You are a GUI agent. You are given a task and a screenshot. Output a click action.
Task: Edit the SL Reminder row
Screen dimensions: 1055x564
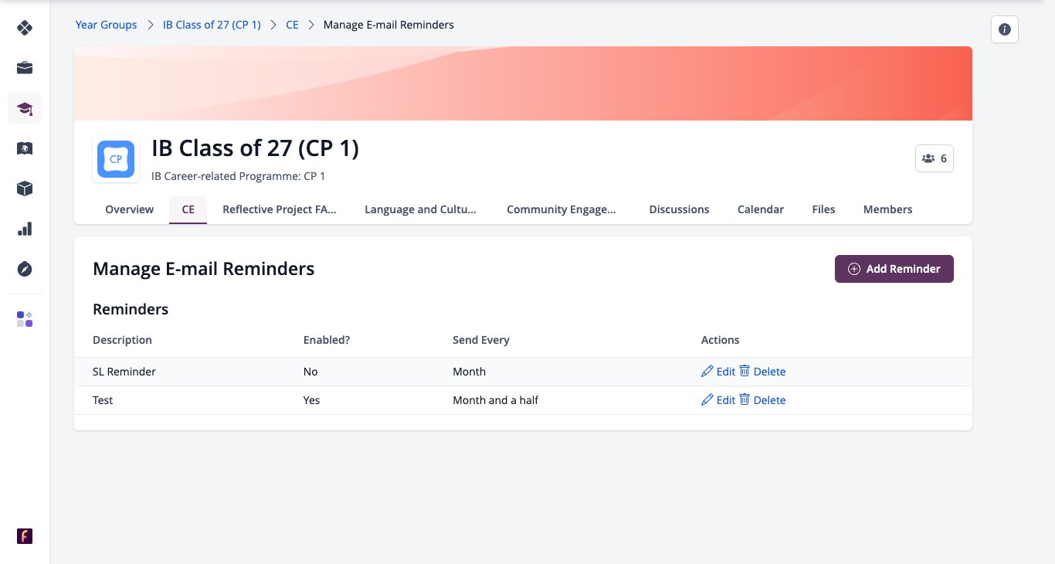coord(718,372)
